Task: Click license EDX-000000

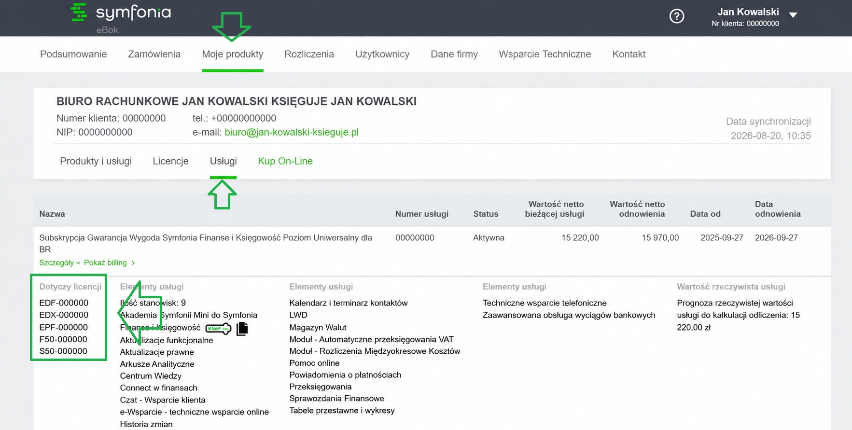Action: (x=64, y=315)
